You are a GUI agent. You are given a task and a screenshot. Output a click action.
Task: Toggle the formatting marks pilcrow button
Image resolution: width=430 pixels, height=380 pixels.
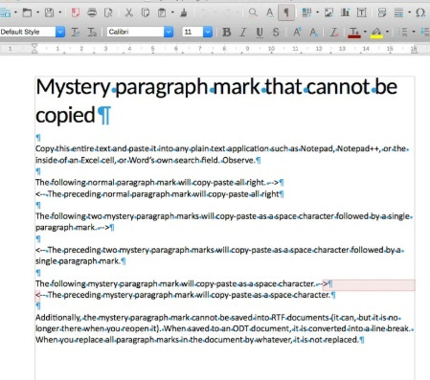click(x=286, y=12)
